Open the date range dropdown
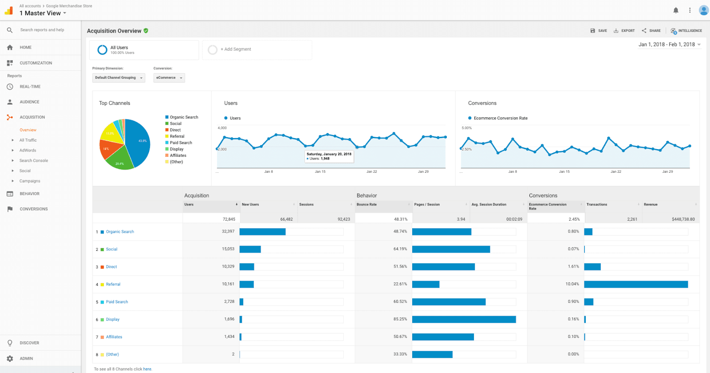 tap(670, 44)
